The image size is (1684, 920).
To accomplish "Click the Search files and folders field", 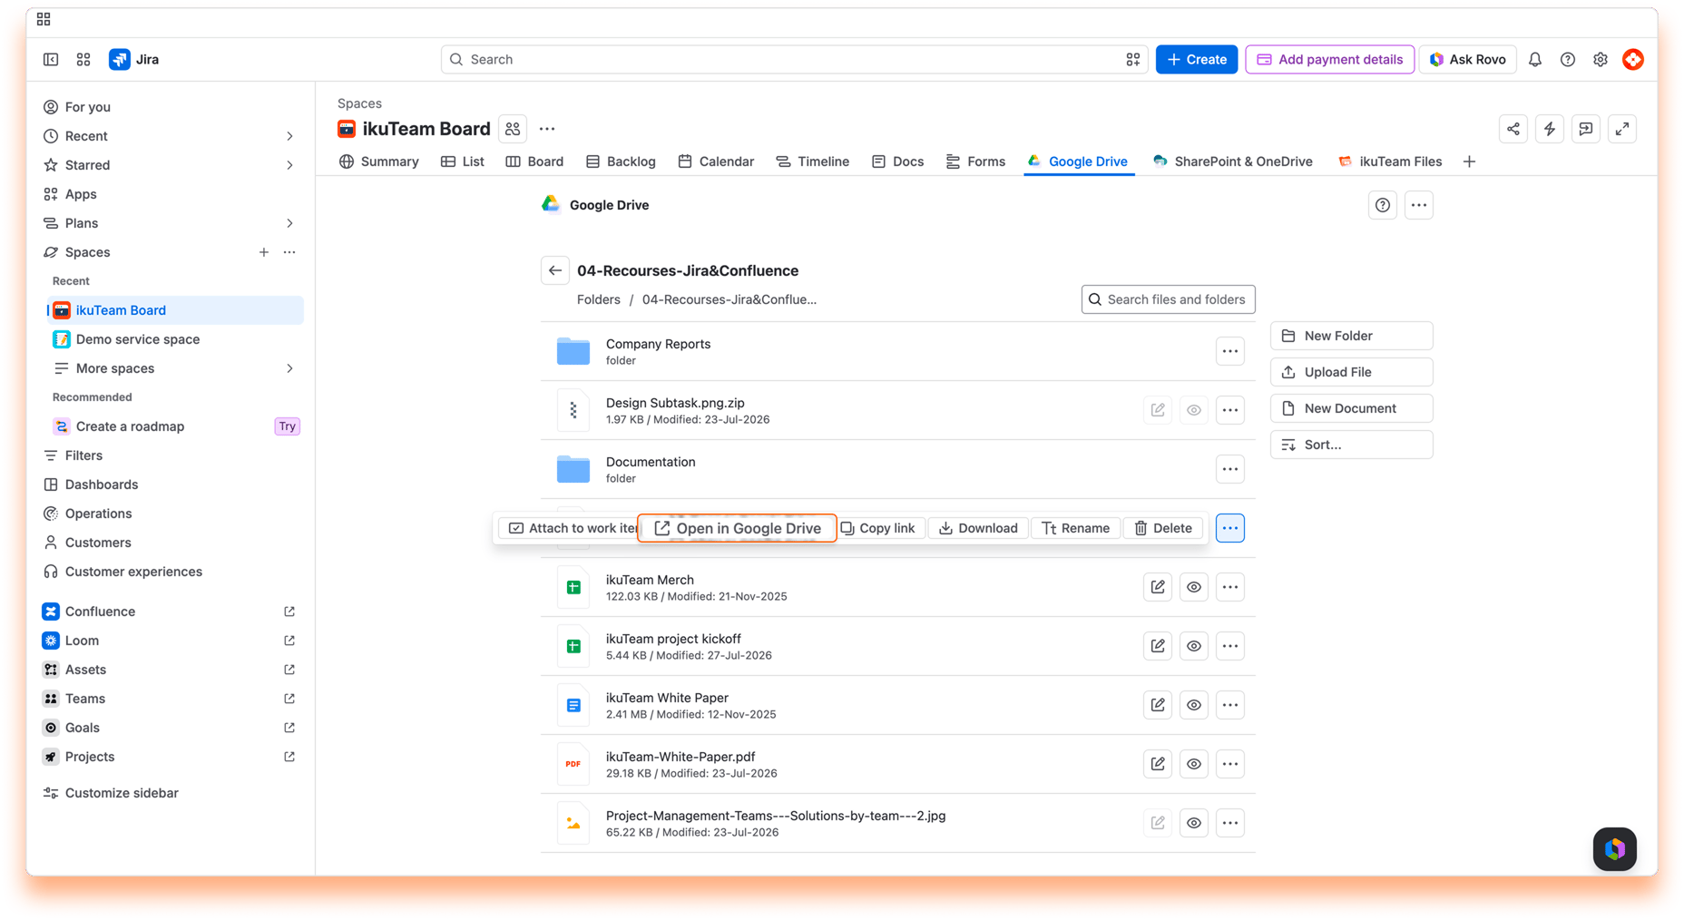I will tap(1168, 299).
